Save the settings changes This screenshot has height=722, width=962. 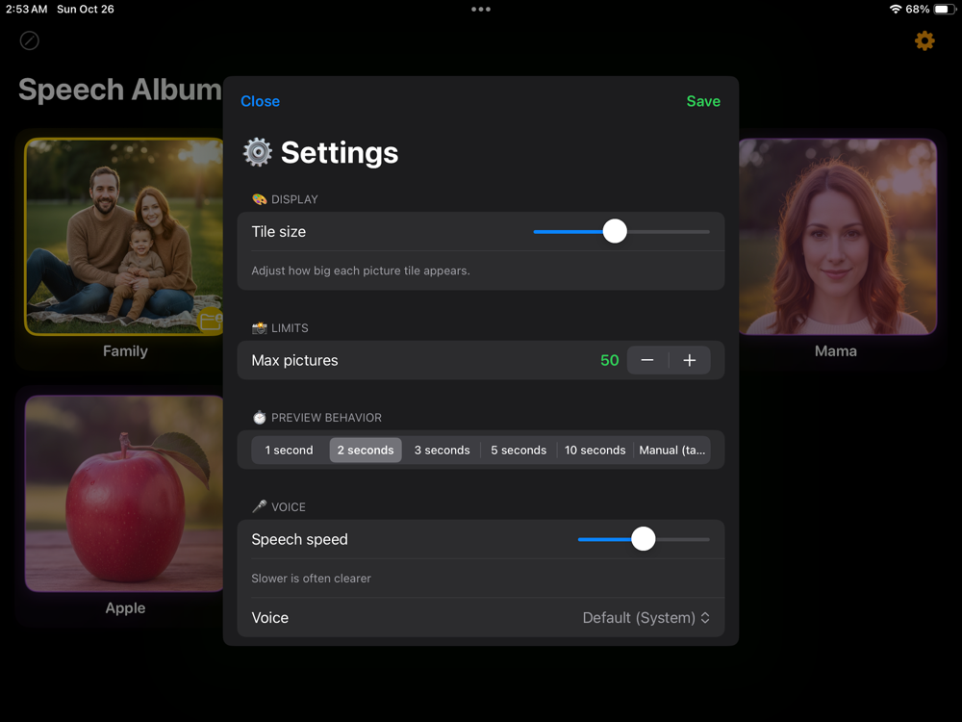tap(703, 101)
